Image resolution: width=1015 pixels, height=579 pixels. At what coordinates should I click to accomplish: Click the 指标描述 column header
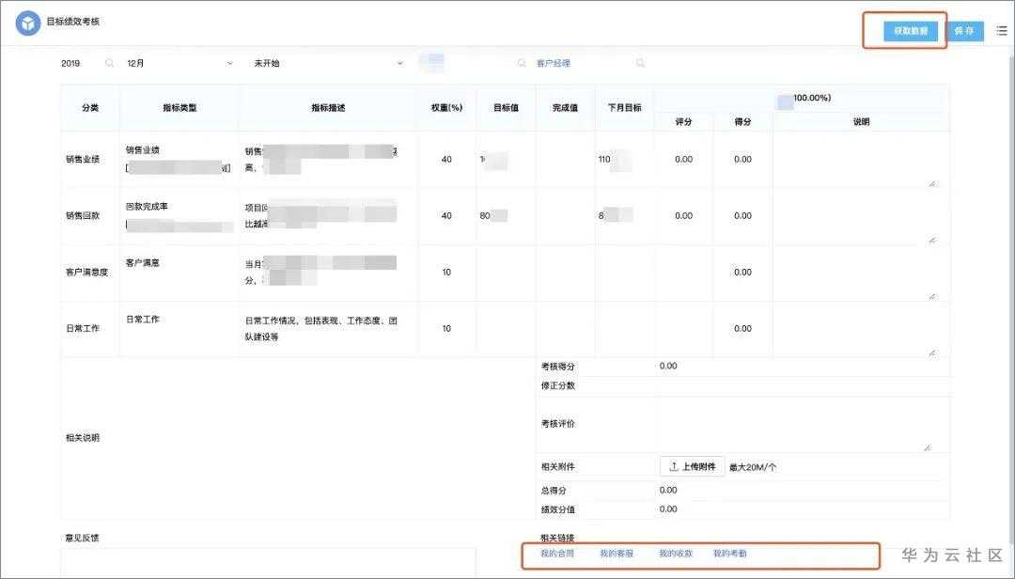tap(328, 107)
